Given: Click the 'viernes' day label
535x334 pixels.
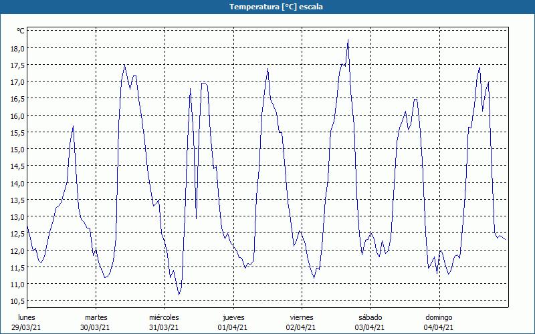Looking at the screenshot, I should [302, 317].
